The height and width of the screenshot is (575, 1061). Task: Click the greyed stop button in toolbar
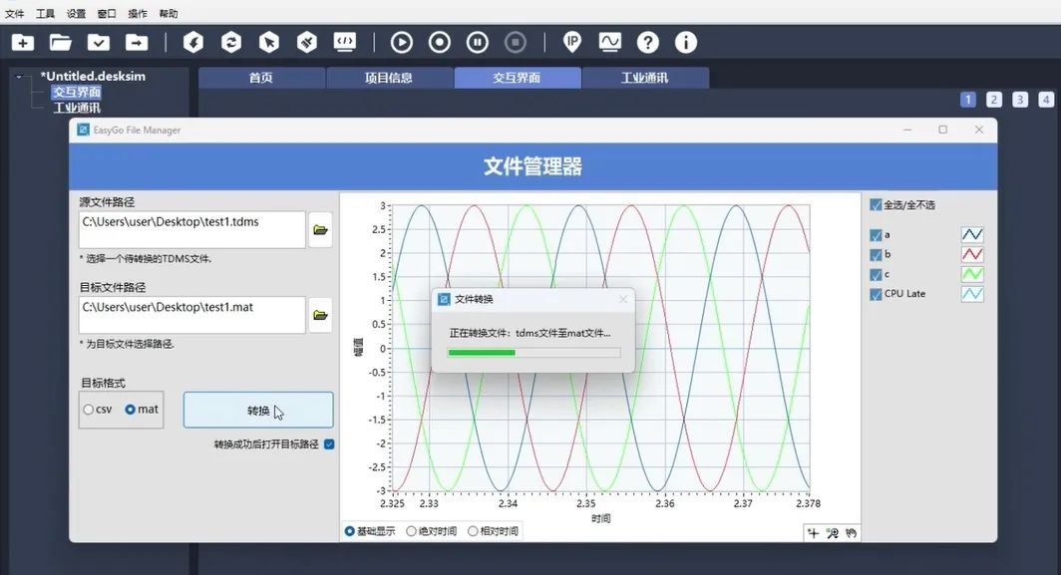(x=515, y=43)
